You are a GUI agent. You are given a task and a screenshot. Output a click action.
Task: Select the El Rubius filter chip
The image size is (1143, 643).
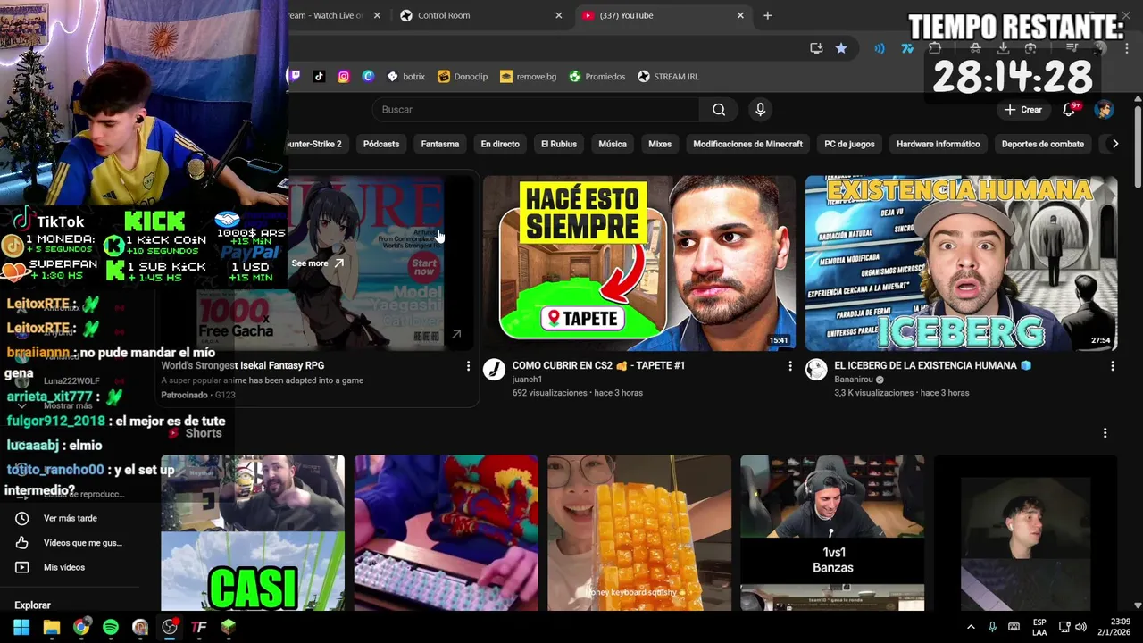click(559, 144)
